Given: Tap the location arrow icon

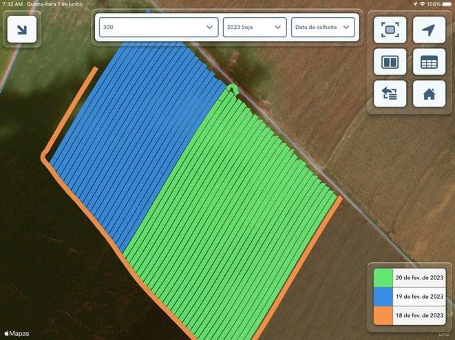Looking at the screenshot, I should (429, 30).
